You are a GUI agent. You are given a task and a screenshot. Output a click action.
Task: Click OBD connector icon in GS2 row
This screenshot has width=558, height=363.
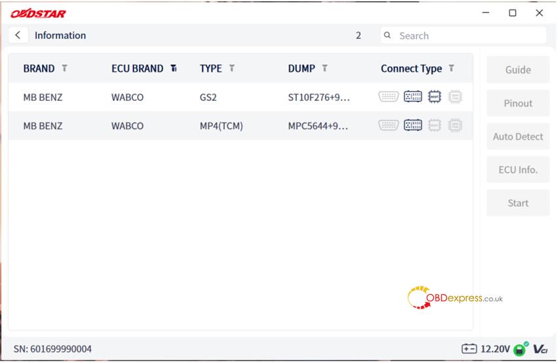(x=388, y=96)
